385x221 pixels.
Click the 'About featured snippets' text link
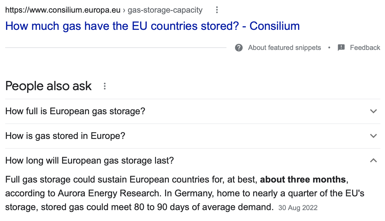[284, 48]
